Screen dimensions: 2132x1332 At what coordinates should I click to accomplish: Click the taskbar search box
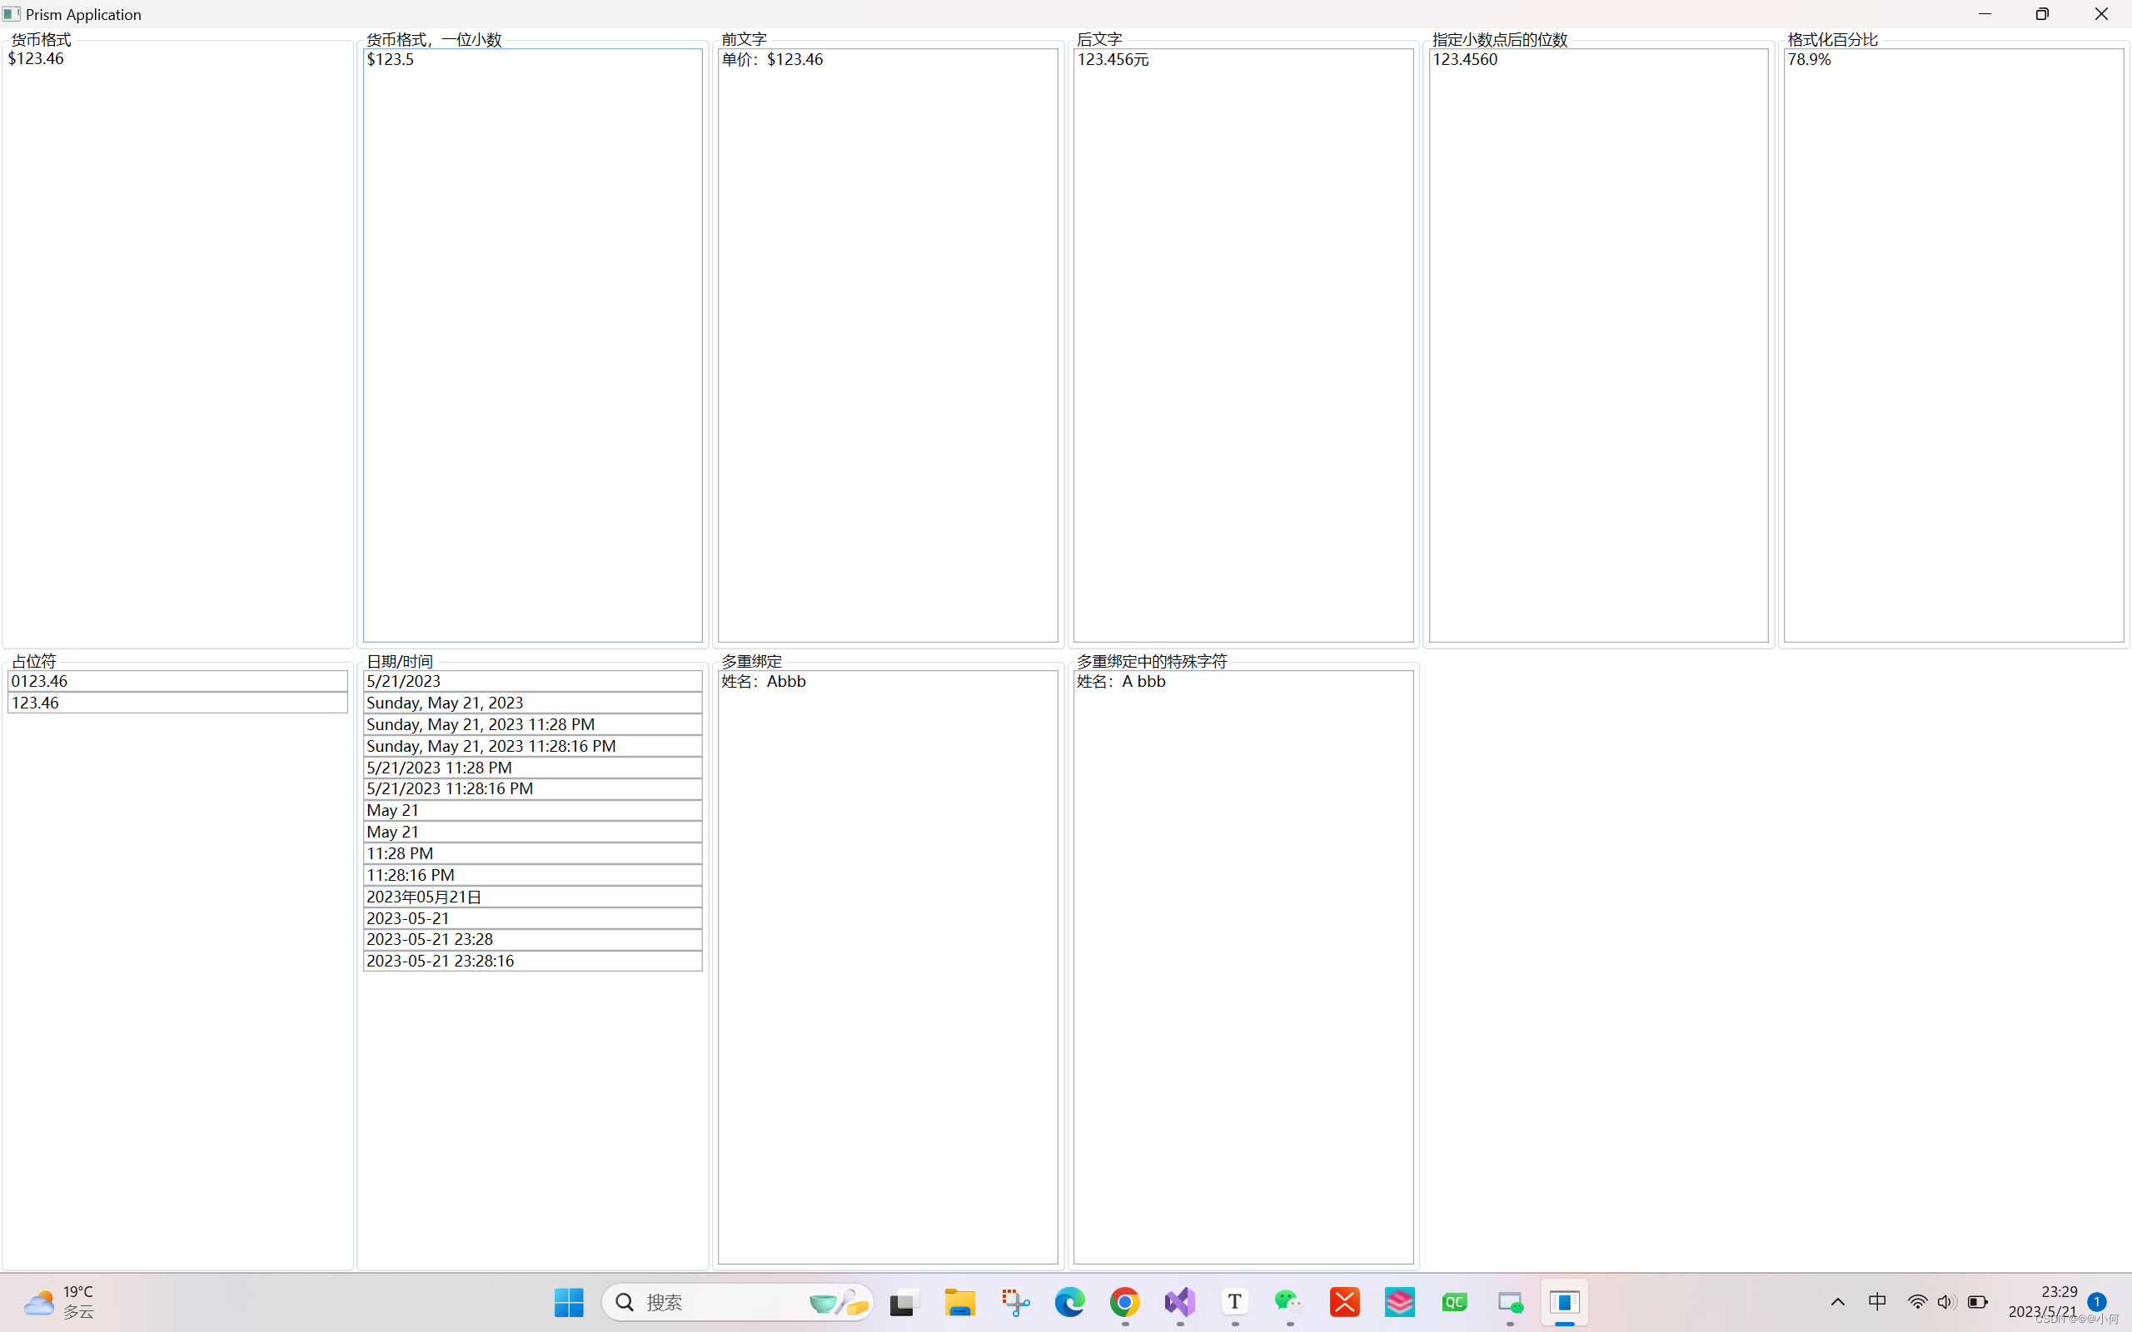tap(737, 1302)
